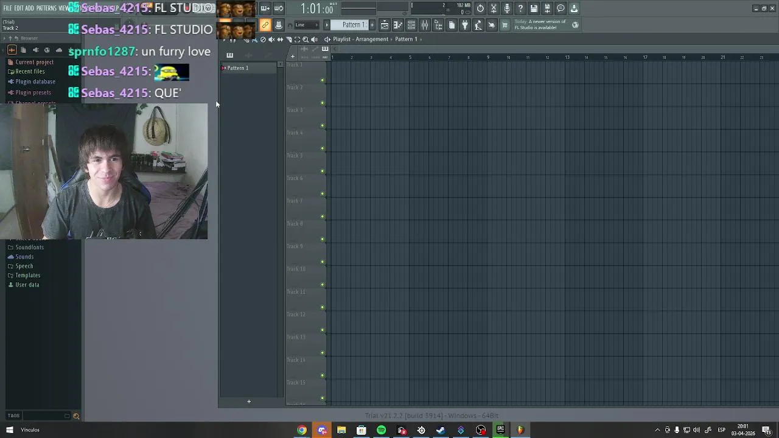Mute Track 2 via its green dot
The height and width of the screenshot is (438, 779).
323,103
